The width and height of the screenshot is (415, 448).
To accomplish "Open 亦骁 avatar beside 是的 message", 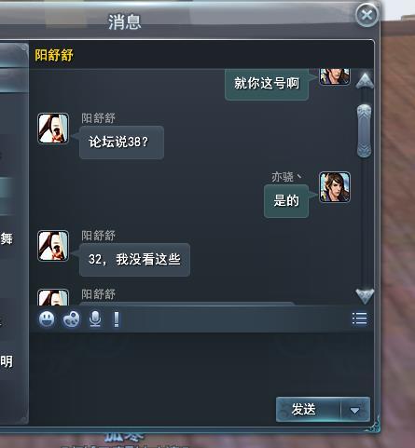I will (335, 187).
